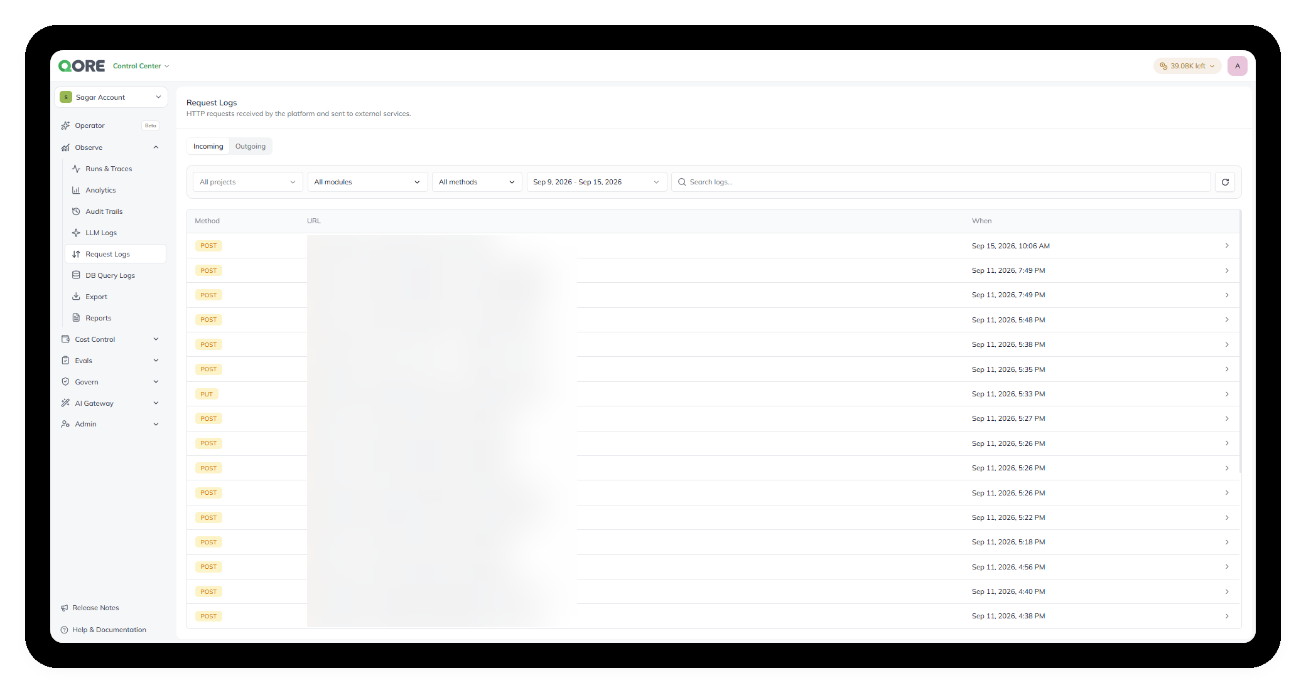The width and height of the screenshot is (1306, 693).
Task: Select Request Logs in the sidebar
Action: [116, 254]
